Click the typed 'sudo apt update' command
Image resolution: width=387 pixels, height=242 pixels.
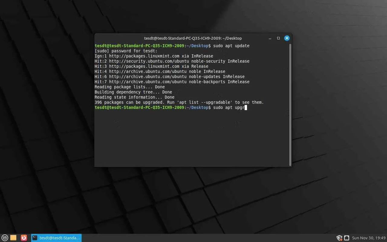231,46
